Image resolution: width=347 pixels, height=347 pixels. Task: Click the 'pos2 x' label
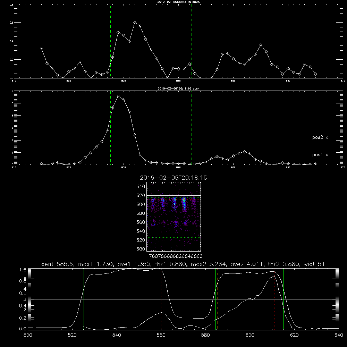[x=320, y=137]
